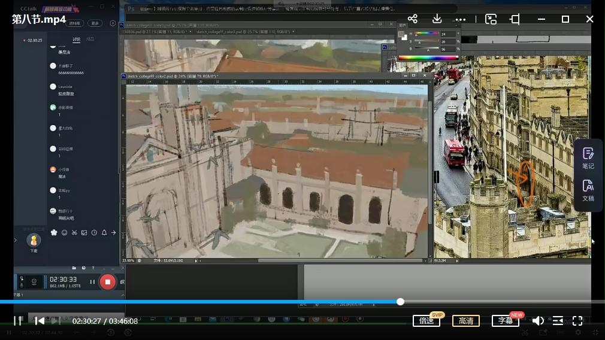Pause the video playback
Image resolution: width=605 pixels, height=340 pixels.
coord(18,321)
